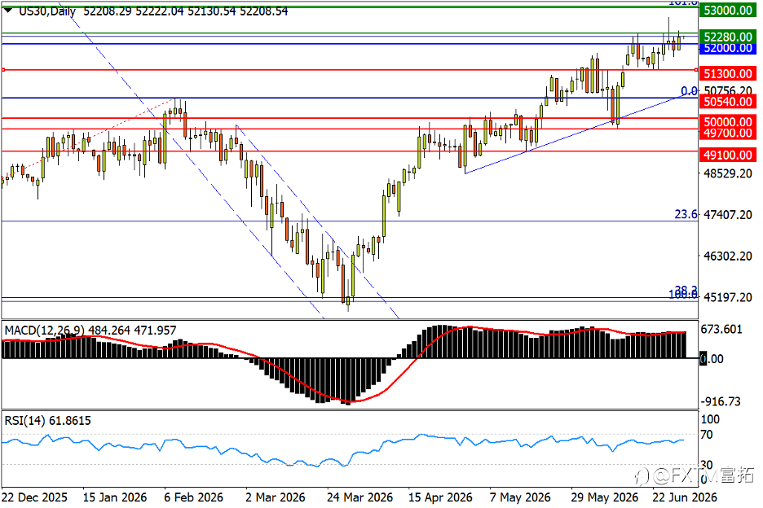Click the 6 Feb 2026 date label
Image resolution: width=763 pixels, height=508 pixels.
click(x=194, y=497)
